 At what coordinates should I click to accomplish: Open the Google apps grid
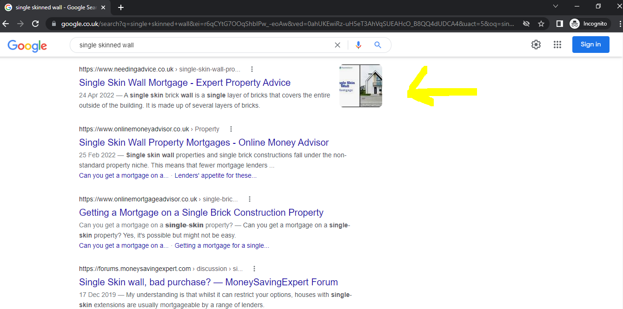click(557, 45)
